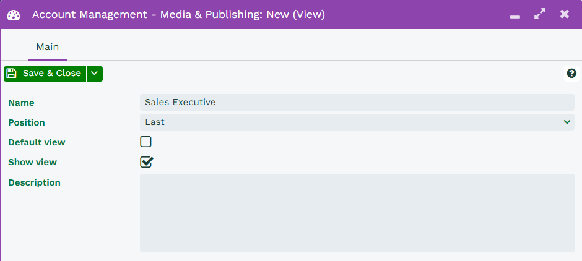Switch to the Main tab
Image resolution: width=582 pixels, height=261 pixels.
pos(47,47)
